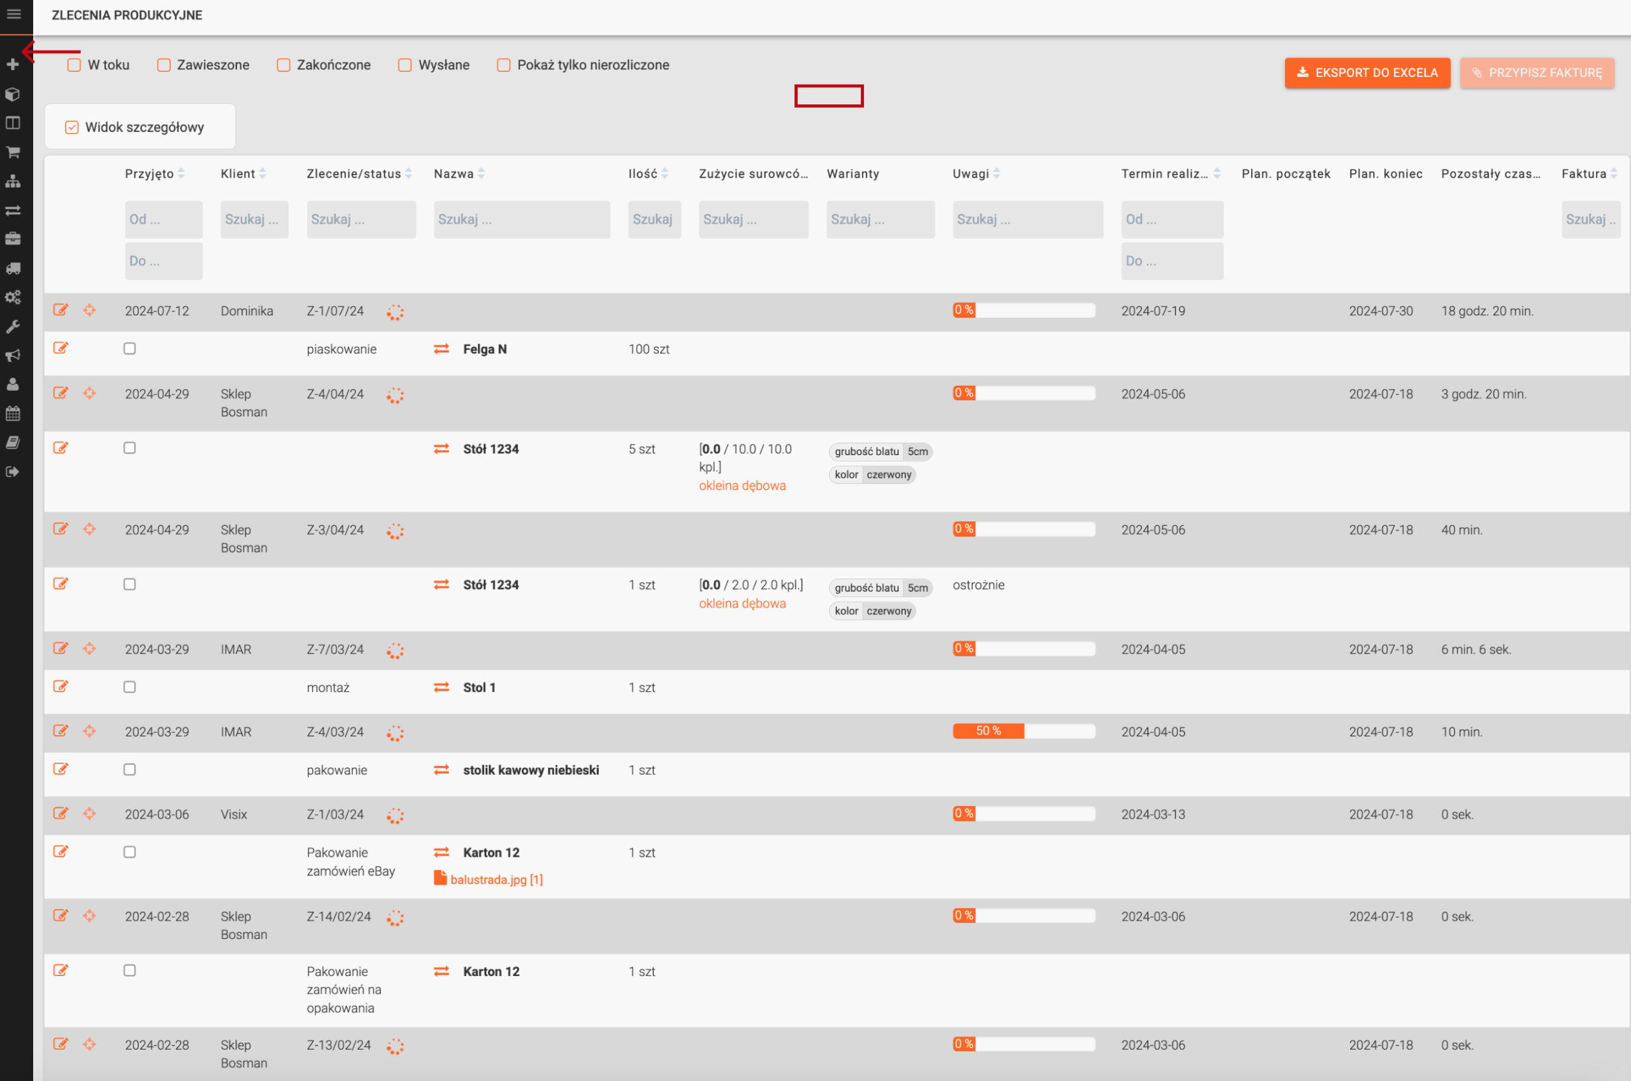Image resolution: width=1631 pixels, height=1081 pixels.
Task: Sort by the Termin realizacji column arrows
Action: tap(1217, 174)
